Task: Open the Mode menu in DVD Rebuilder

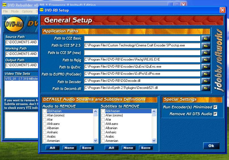Action: coord(15,11)
